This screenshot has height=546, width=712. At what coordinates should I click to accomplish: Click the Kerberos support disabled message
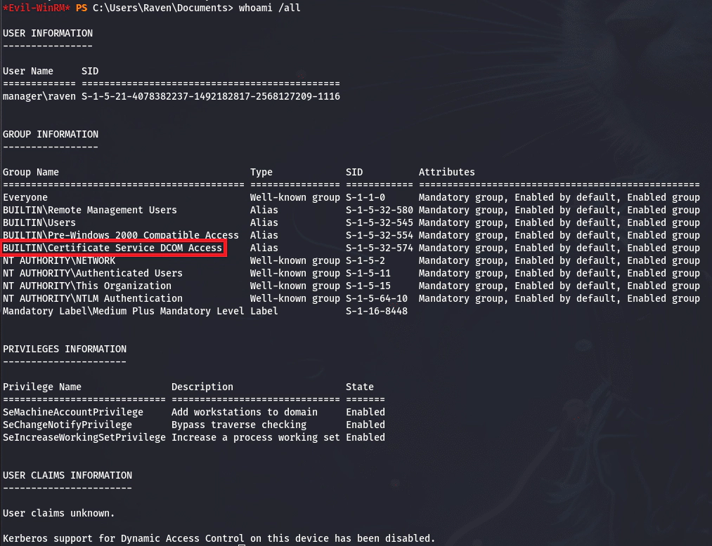[x=219, y=538]
